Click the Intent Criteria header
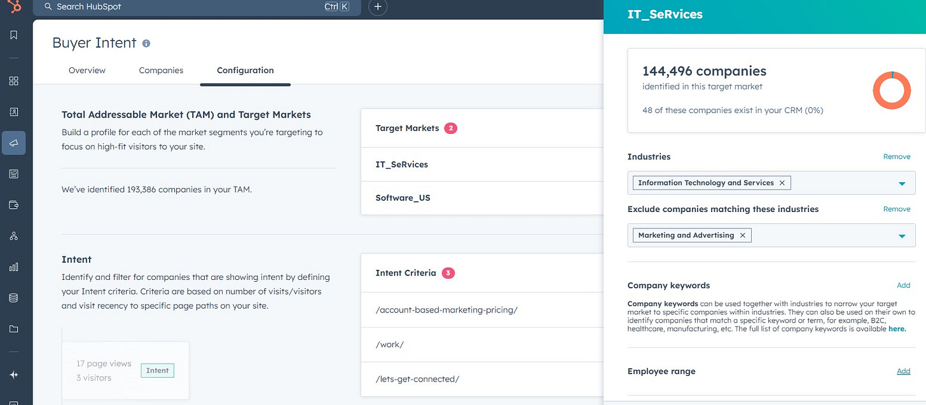The image size is (926, 405). (x=406, y=273)
